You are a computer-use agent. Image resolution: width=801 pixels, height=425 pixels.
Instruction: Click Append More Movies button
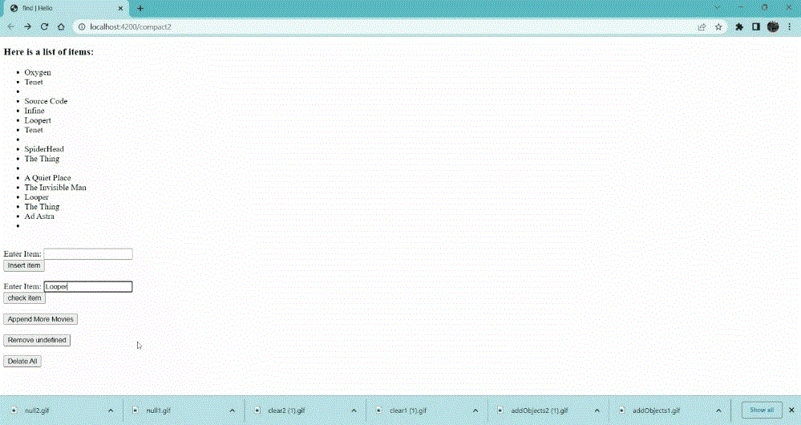click(40, 319)
